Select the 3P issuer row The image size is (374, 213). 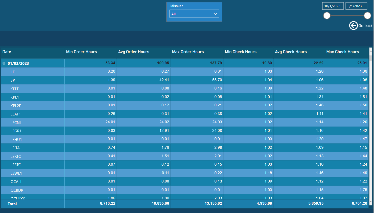tap(184, 80)
